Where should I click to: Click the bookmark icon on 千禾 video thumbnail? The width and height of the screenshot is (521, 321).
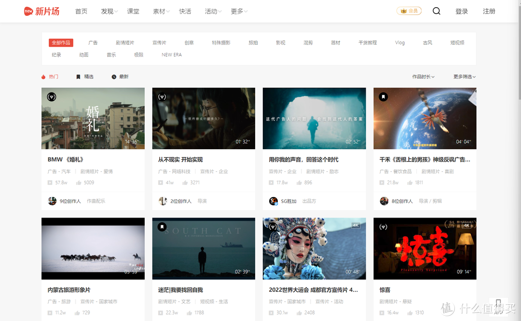pyautogui.click(x=383, y=96)
